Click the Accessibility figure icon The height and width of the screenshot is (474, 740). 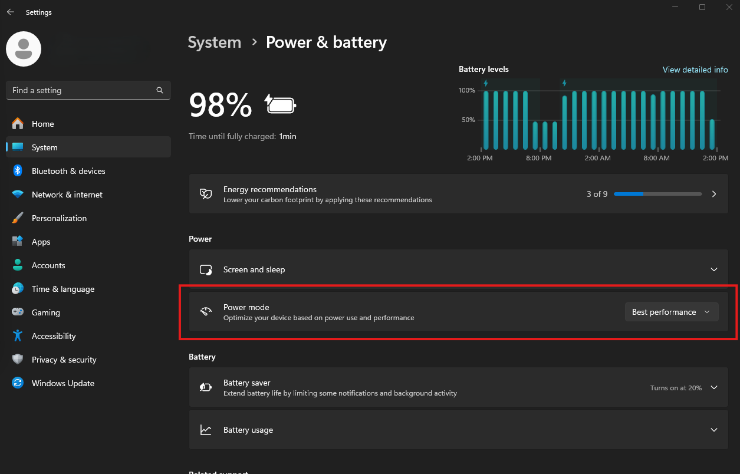[x=18, y=336]
